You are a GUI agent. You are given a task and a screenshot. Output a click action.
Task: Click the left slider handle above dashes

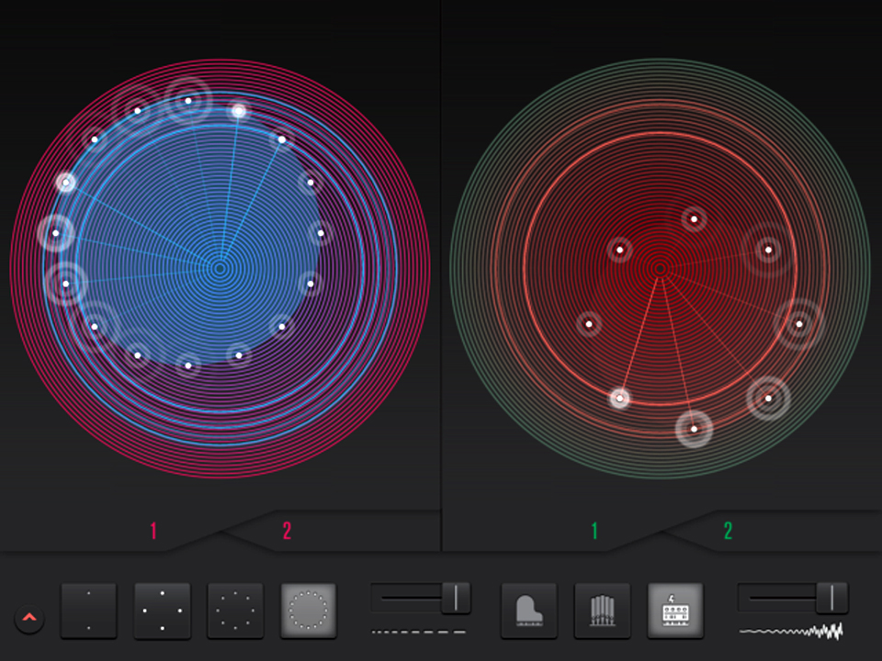tap(455, 598)
